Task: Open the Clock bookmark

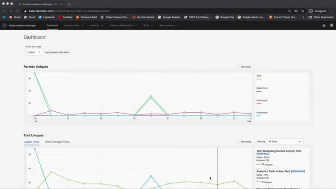Action: pyautogui.click(x=30, y=17)
